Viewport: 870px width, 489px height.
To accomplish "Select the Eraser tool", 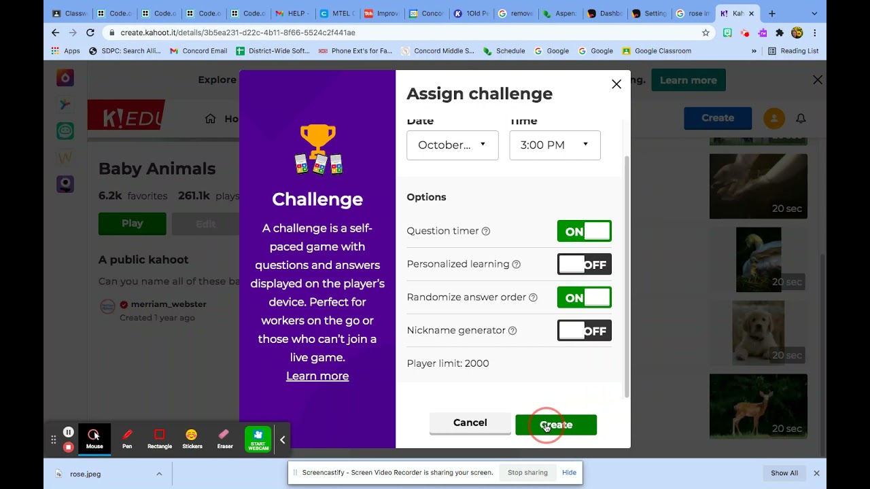I will pos(225,438).
